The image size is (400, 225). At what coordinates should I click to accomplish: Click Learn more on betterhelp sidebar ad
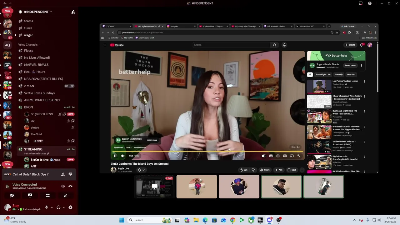coord(350,65)
